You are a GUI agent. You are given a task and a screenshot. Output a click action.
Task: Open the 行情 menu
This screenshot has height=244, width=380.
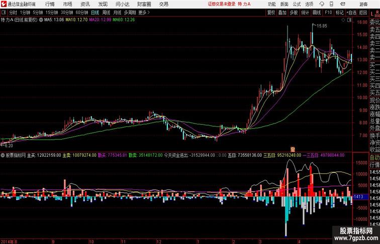tap(50, 4)
